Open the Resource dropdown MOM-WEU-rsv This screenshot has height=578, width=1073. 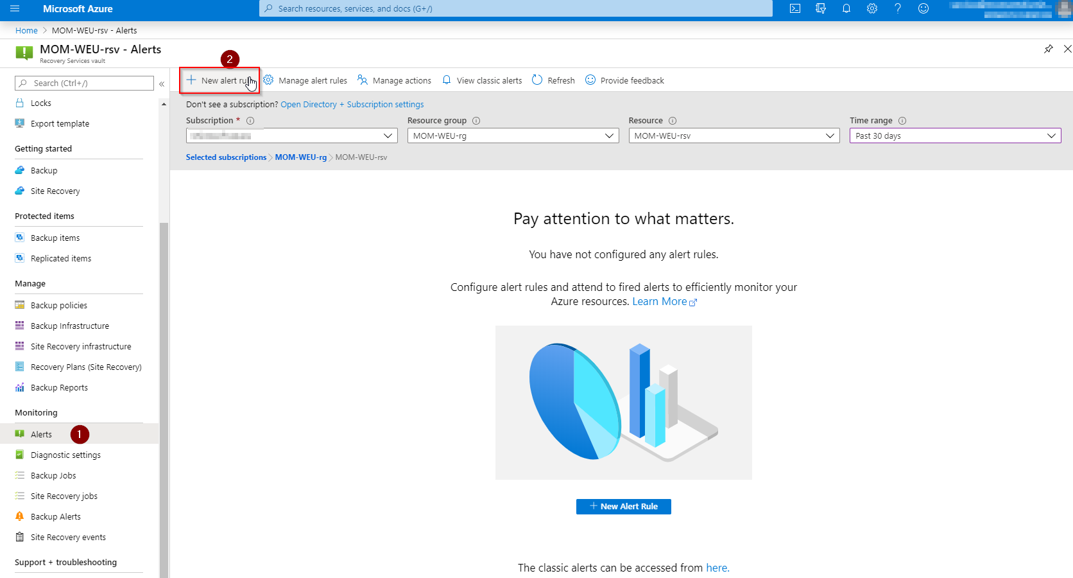[x=734, y=136]
